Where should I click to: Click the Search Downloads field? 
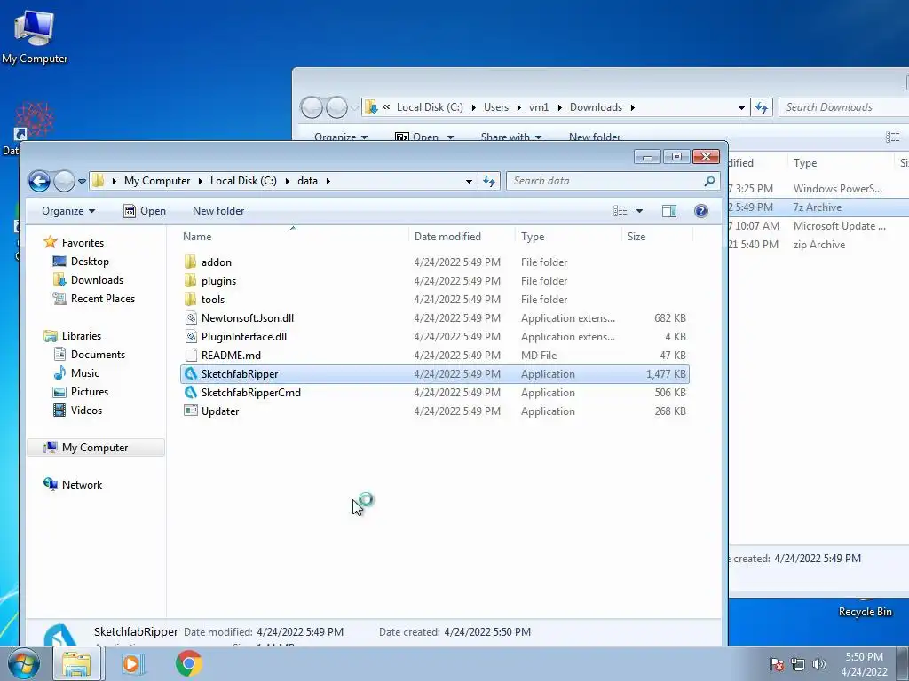pyautogui.click(x=845, y=107)
